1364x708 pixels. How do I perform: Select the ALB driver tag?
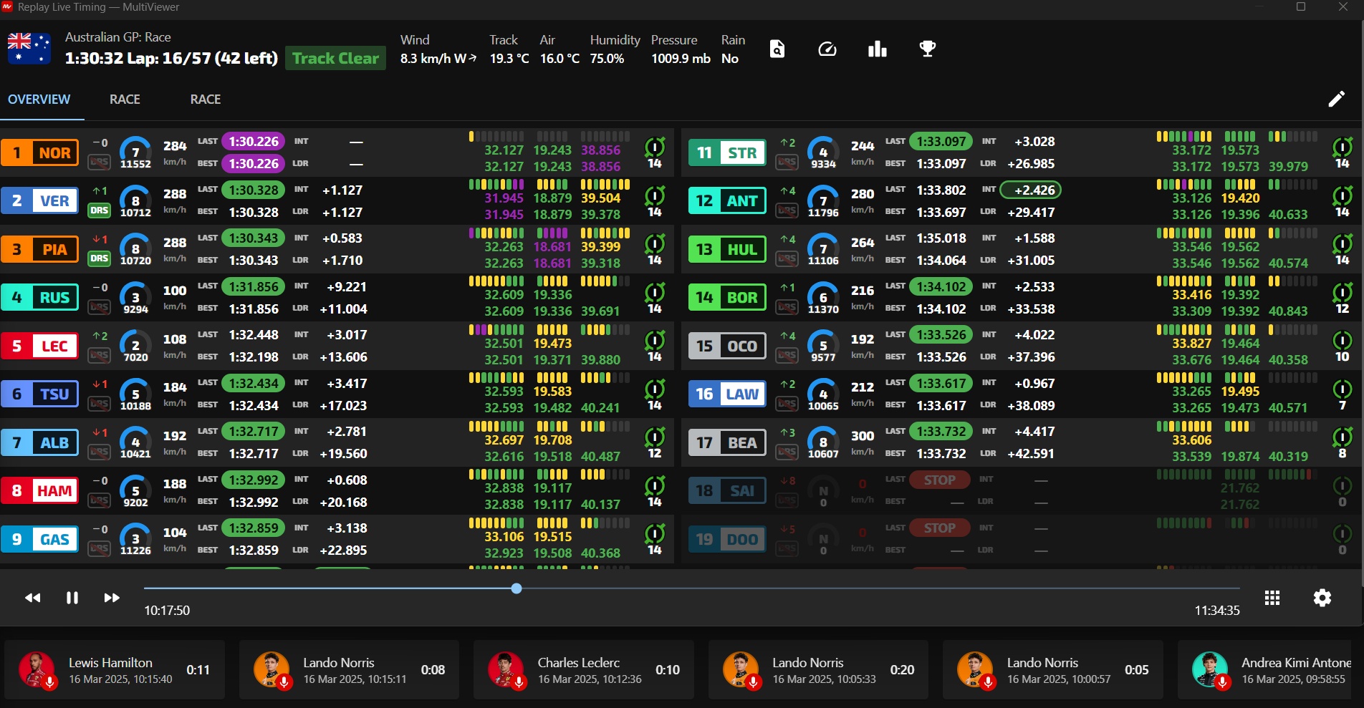(40, 442)
